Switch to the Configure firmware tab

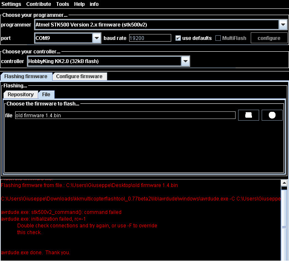click(x=79, y=76)
